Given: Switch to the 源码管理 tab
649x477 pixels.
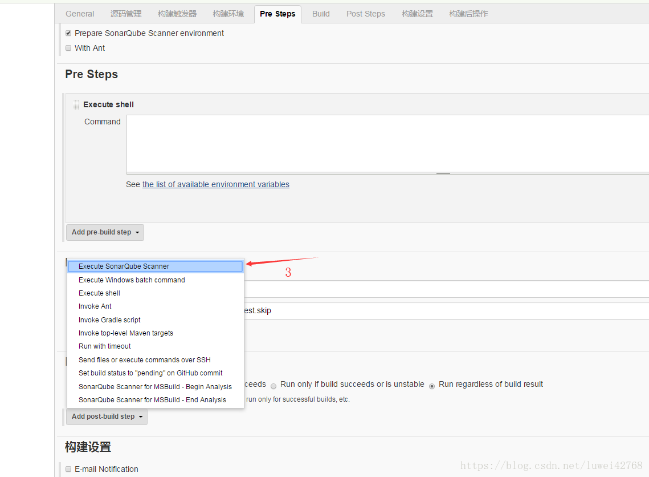Looking at the screenshot, I should click(x=126, y=14).
